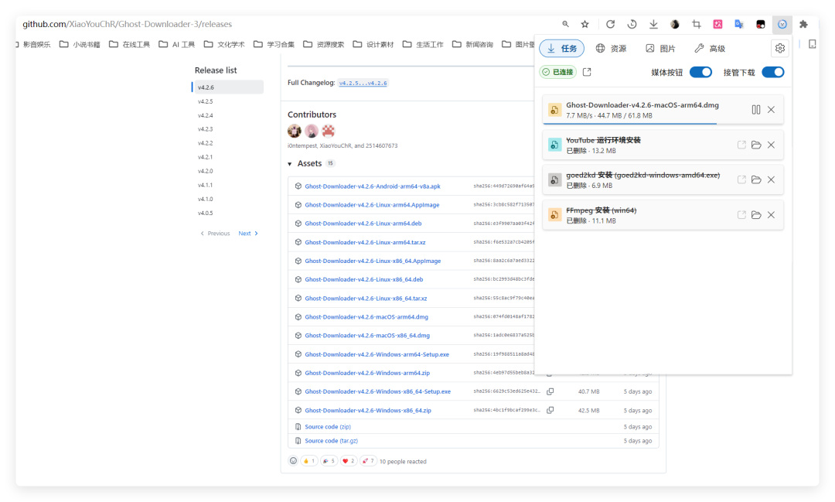Open the browser history icon

(x=632, y=24)
